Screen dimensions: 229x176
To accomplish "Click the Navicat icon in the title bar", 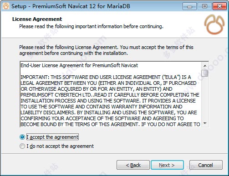I will point(6,6).
